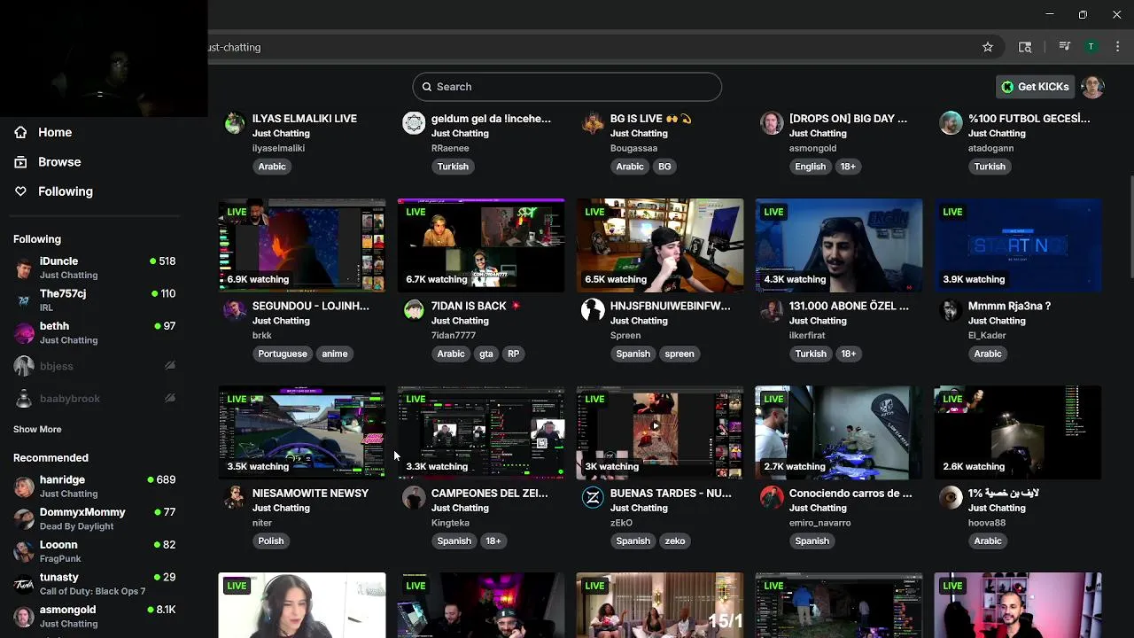Viewport: 1134px width, 638px height.
Task: Click the emiro_navarro channel avatar
Action: (772, 497)
